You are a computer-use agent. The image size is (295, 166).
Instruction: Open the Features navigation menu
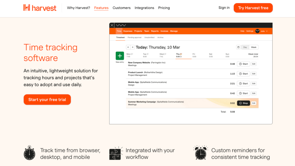[x=101, y=8]
